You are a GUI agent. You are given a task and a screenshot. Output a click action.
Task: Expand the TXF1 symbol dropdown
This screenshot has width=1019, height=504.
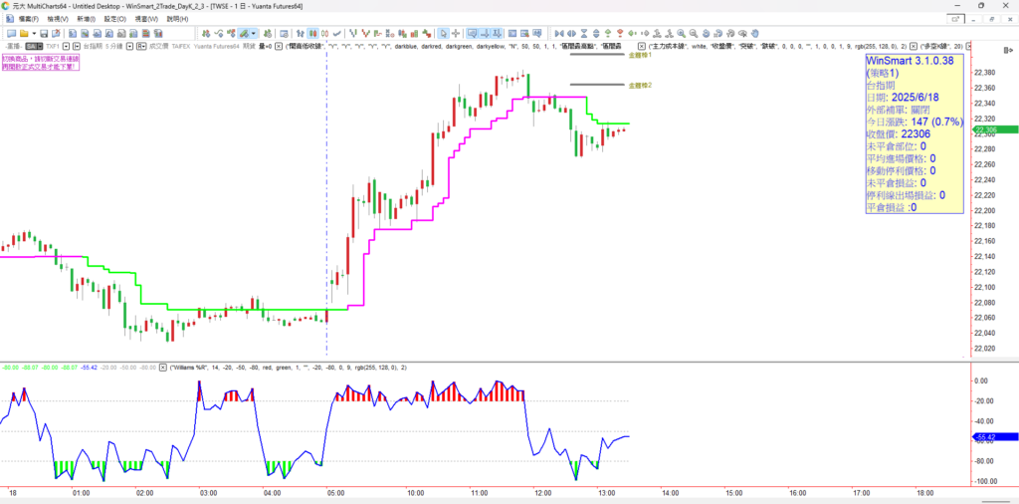point(65,46)
